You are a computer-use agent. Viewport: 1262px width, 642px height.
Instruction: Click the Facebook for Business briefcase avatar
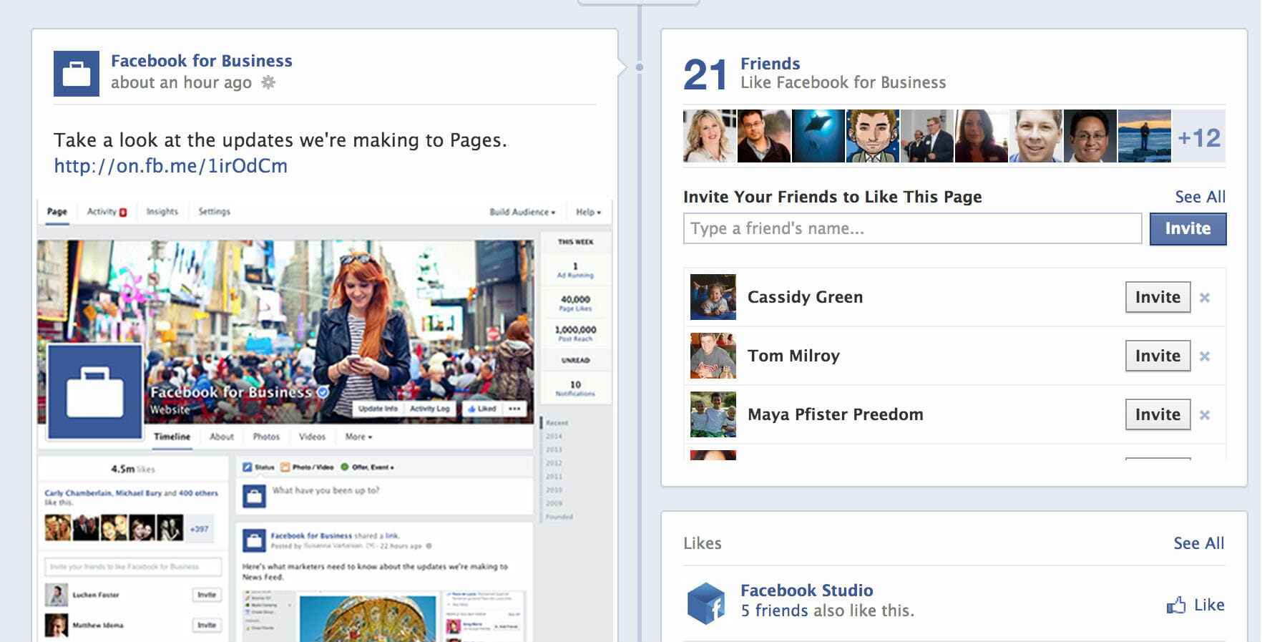coord(77,74)
